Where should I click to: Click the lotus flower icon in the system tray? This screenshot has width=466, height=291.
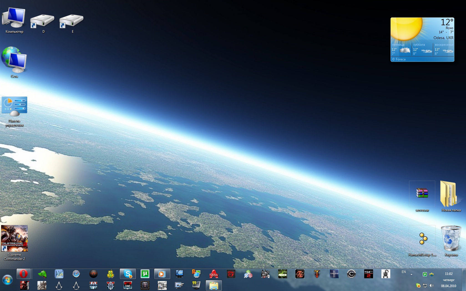coord(432,274)
